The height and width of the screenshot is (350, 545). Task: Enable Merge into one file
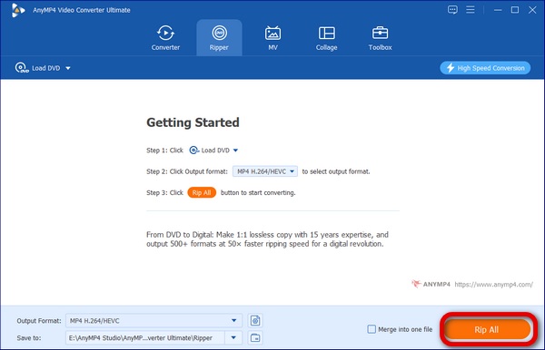[x=372, y=329]
